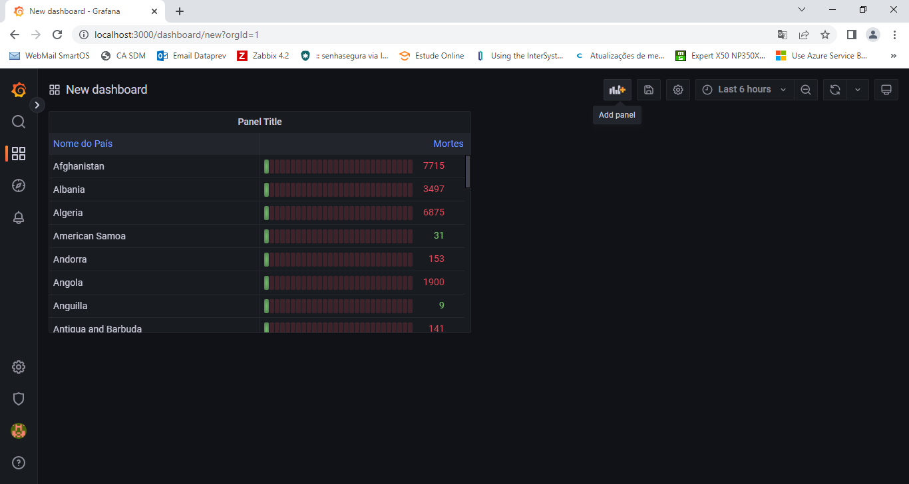This screenshot has height=484, width=909.
Task: Open the Server Admin shield icon
Action: (19, 398)
